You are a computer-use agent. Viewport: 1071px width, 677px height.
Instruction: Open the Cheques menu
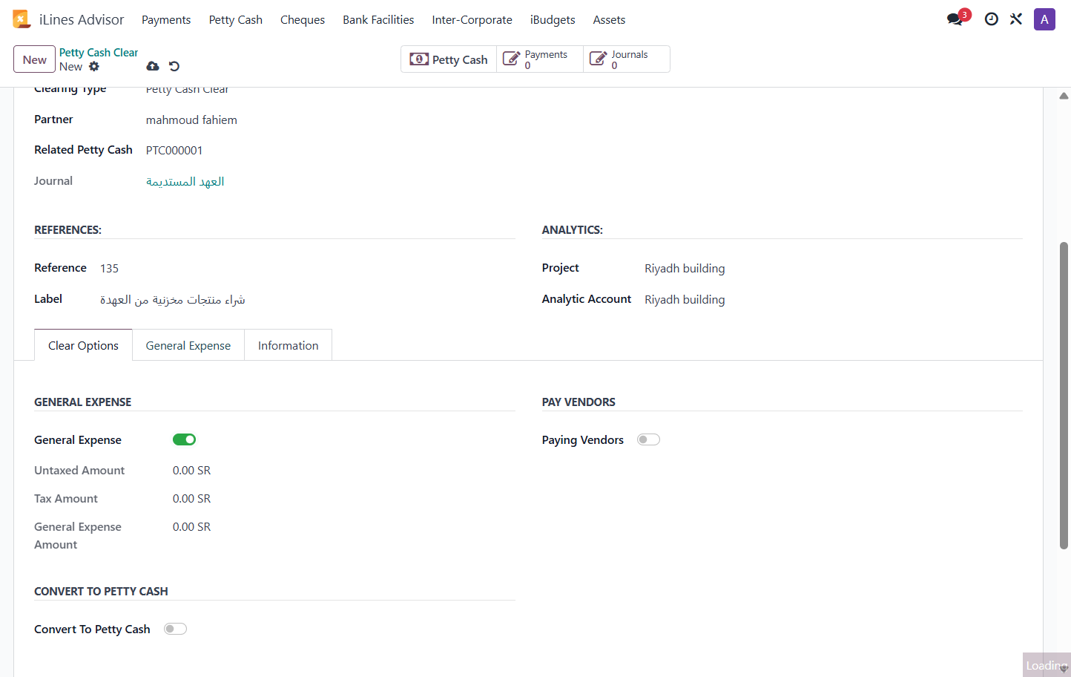(x=303, y=20)
